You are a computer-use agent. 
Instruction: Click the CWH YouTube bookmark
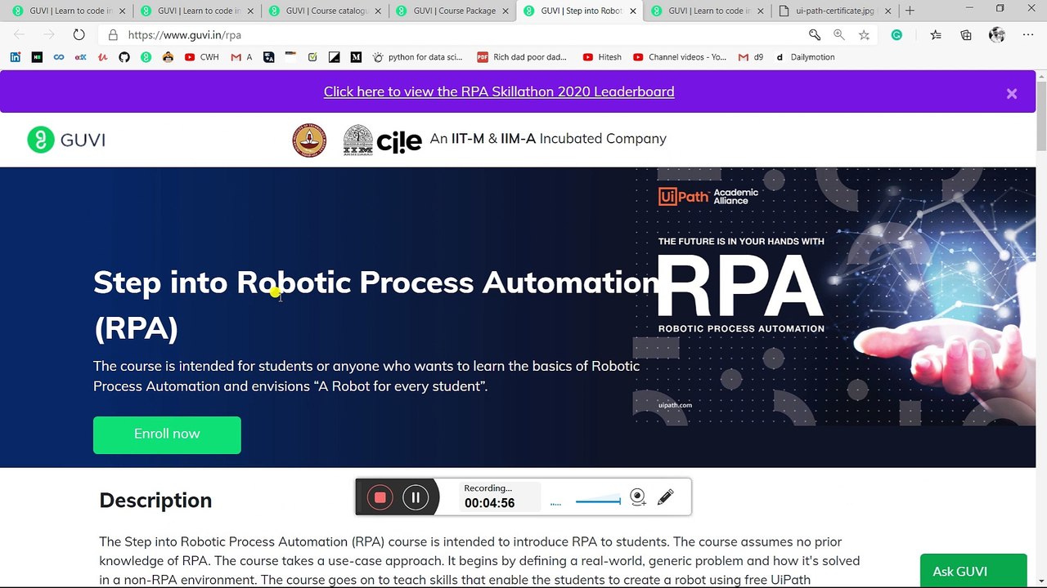202,57
